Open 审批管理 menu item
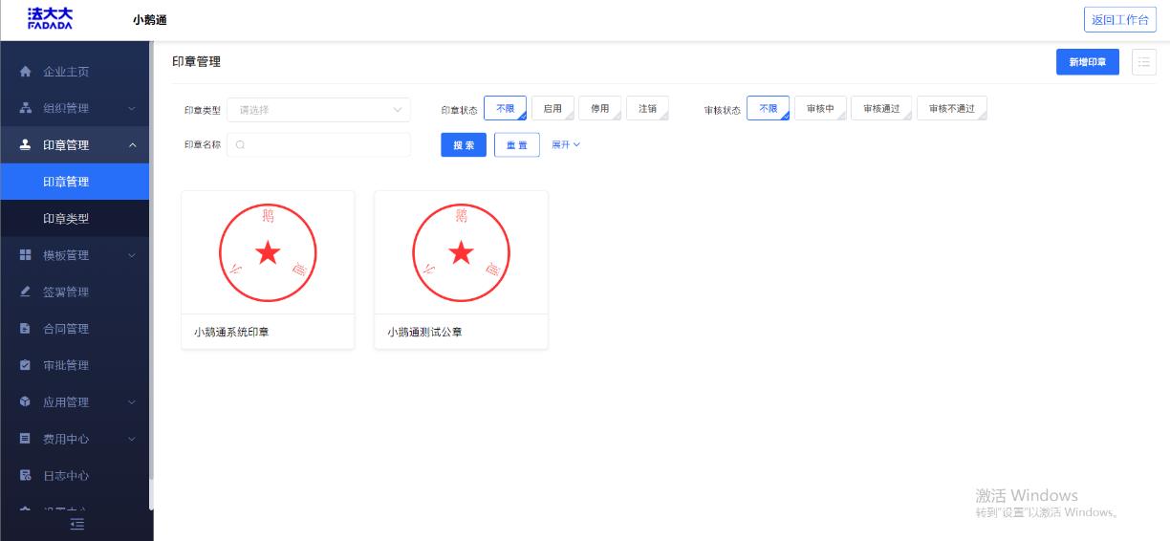 coord(75,365)
